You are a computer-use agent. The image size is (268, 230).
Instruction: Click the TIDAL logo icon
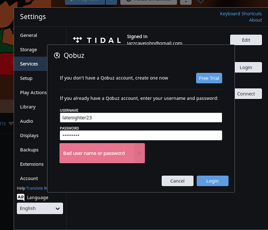97,40
